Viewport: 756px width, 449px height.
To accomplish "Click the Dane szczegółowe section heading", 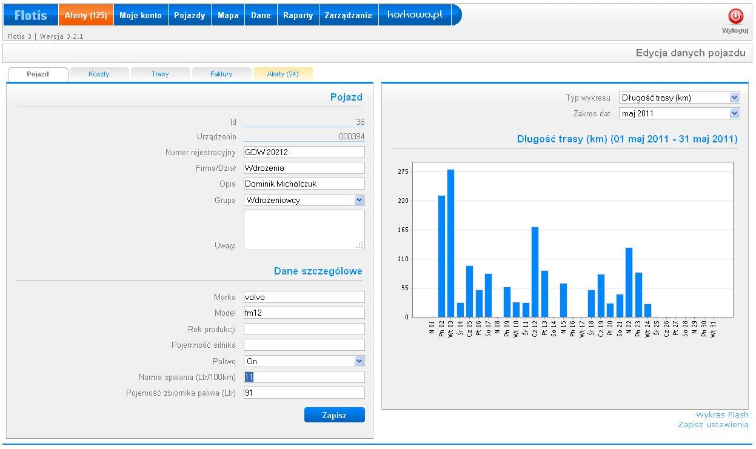I will pos(318,271).
